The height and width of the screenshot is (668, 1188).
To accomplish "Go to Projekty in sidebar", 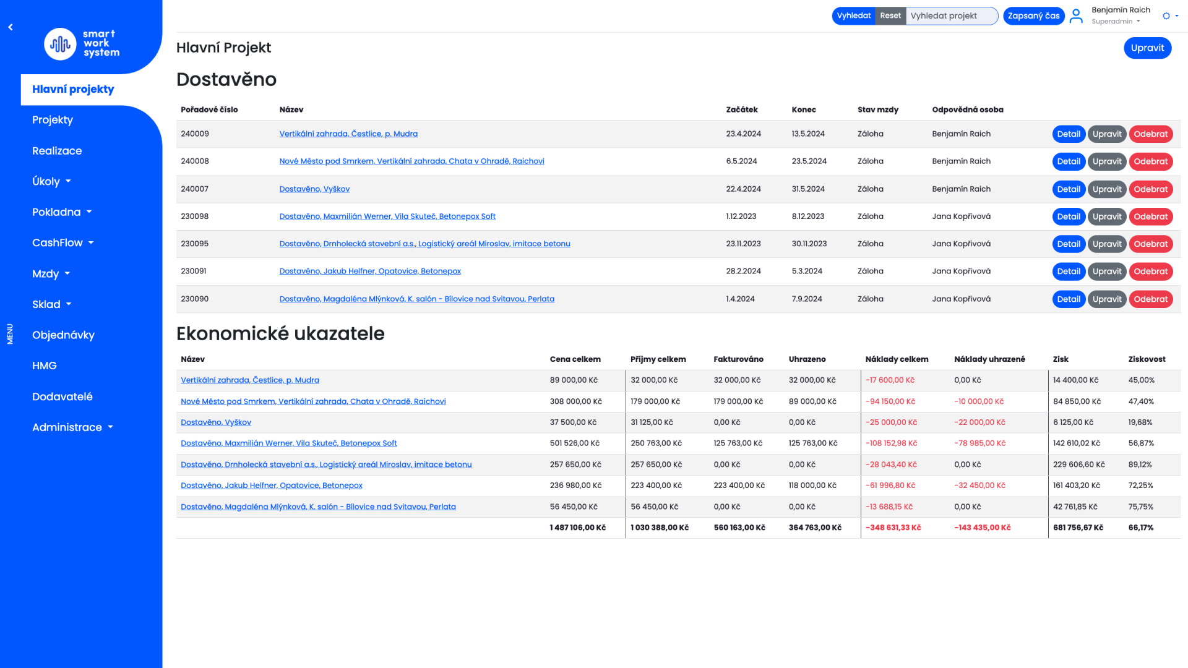I will (53, 120).
